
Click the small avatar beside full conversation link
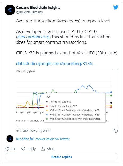[x=10, y=139]
